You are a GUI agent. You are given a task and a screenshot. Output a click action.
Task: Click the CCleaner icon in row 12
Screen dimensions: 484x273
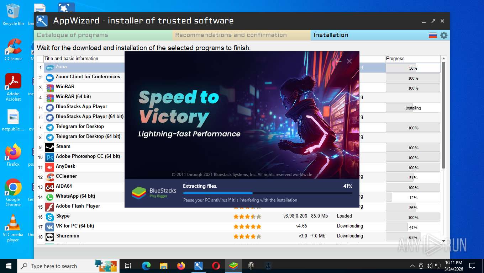(50, 177)
